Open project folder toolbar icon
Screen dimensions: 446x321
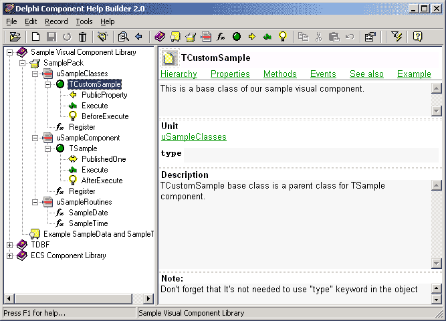pyautogui.click(x=15, y=37)
